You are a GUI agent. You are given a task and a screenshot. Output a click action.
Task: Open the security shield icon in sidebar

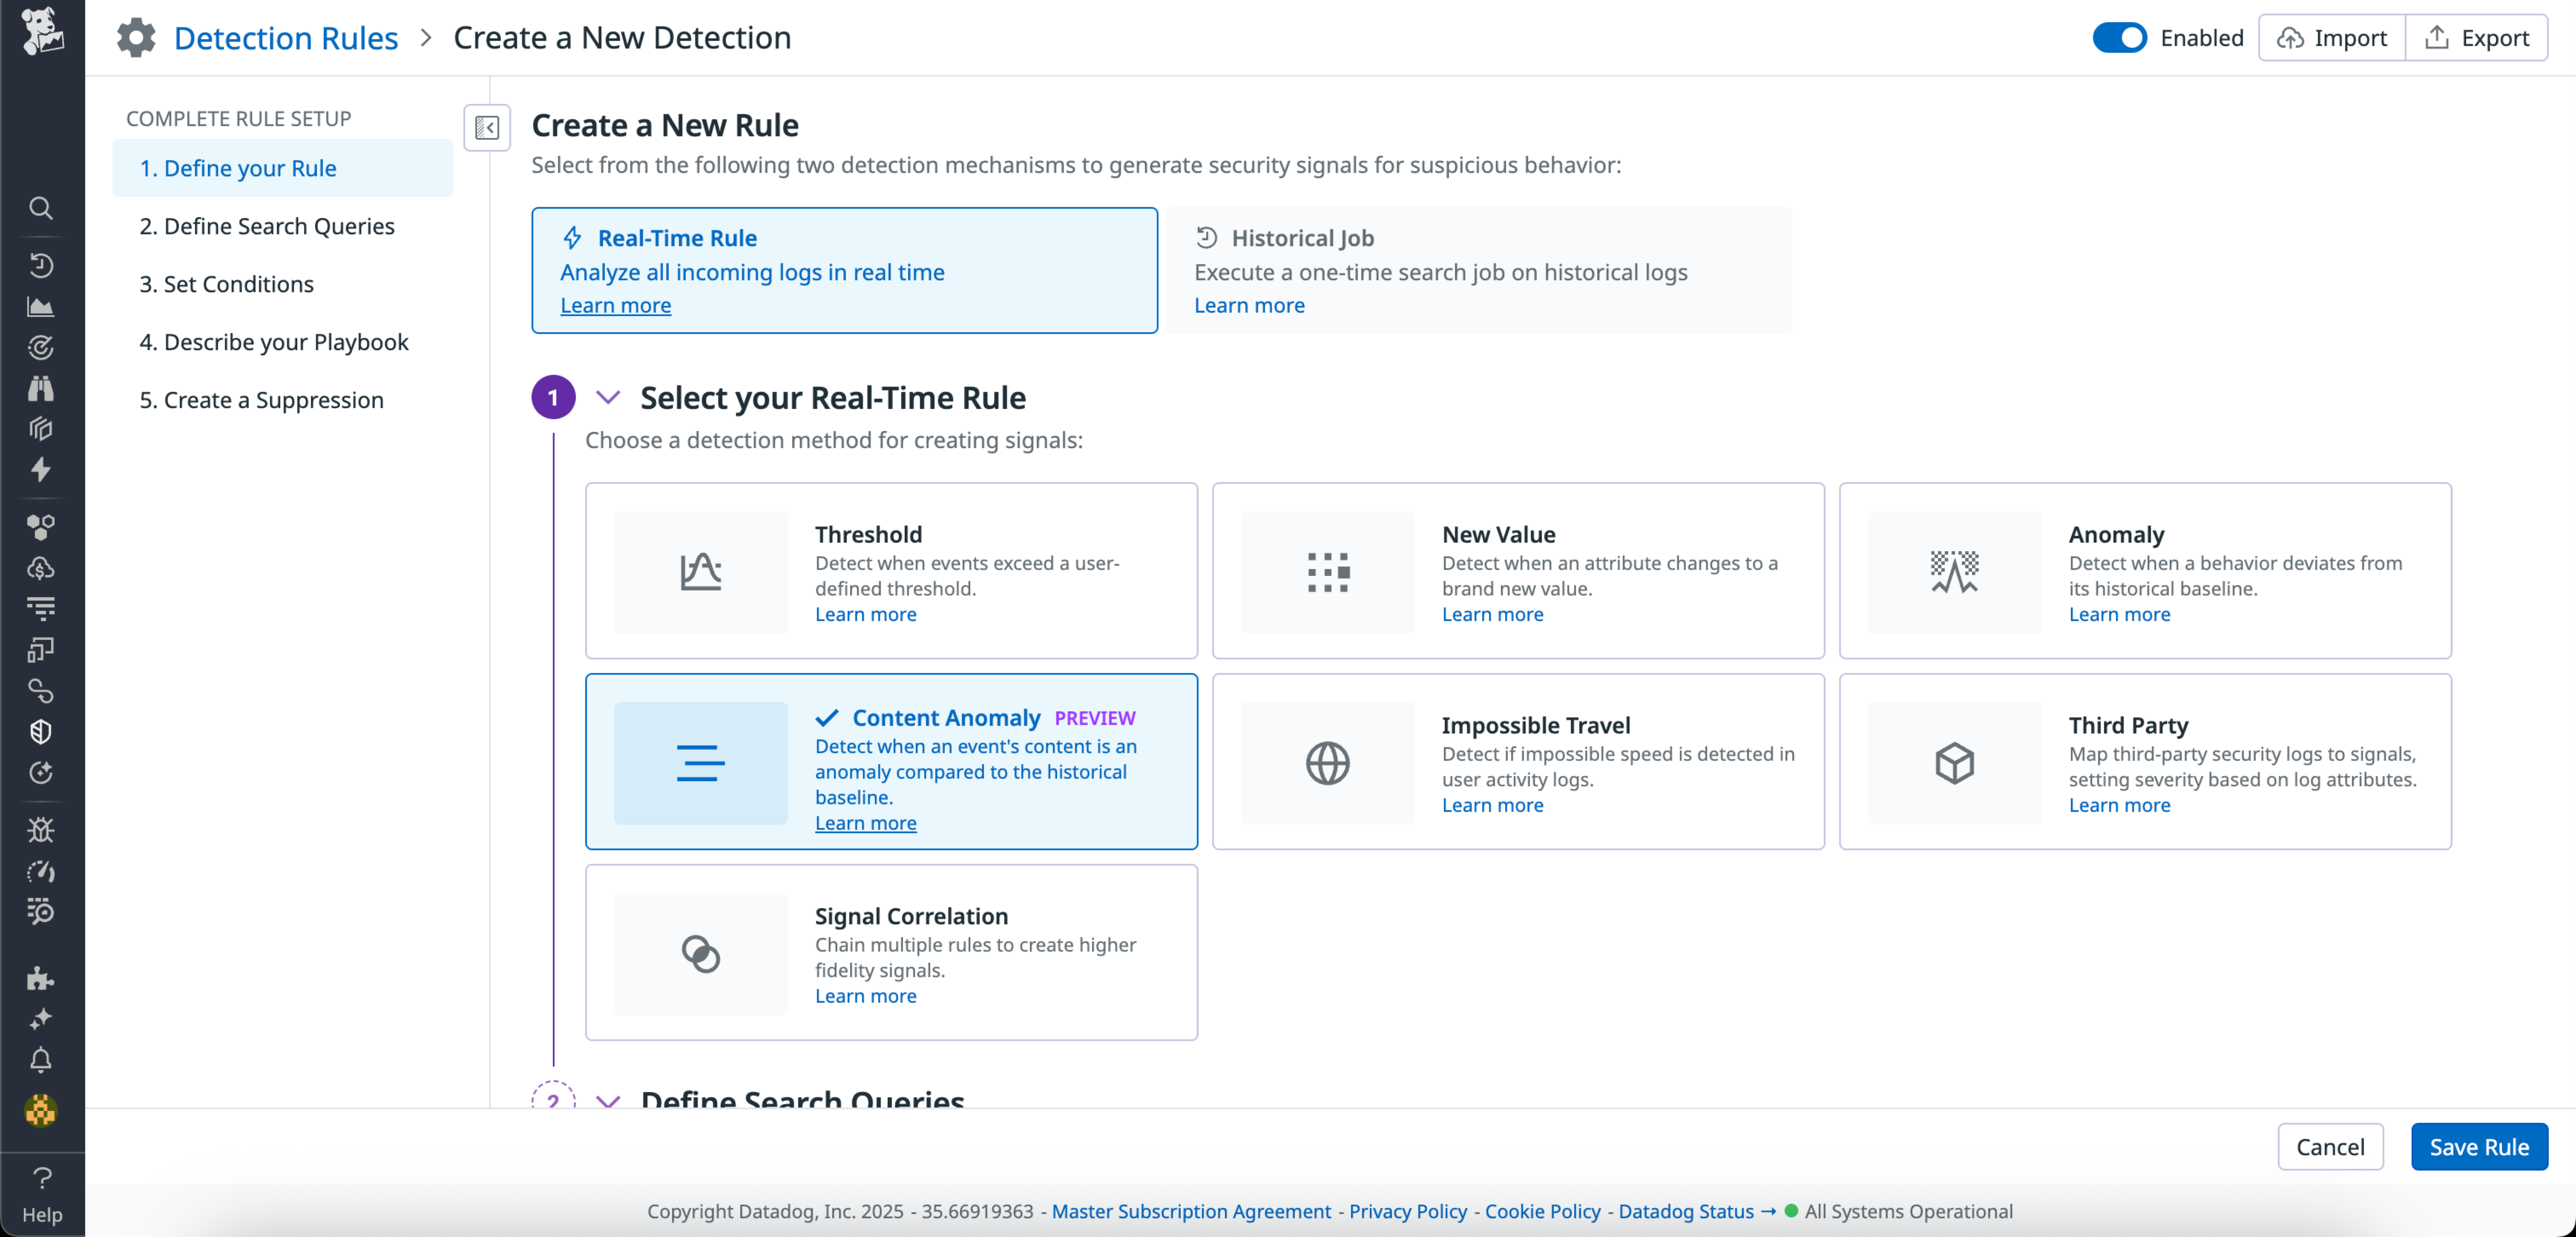(x=41, y=731)
